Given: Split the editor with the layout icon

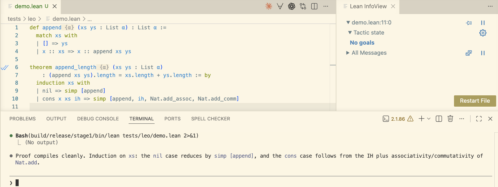Looking at the screenshot, I should tap(314, 6).
